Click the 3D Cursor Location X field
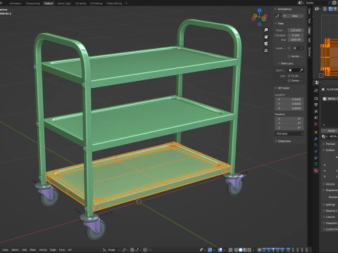 click(289, 99)
